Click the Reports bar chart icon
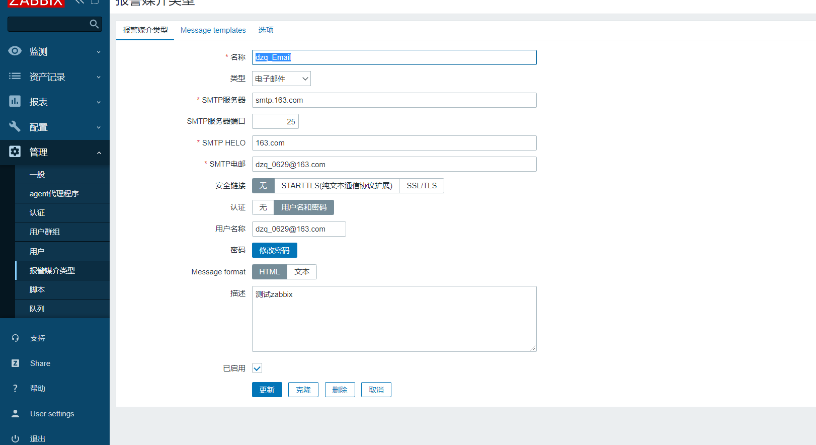The height and width of the screenshot is (445, 816). [15, 101]
